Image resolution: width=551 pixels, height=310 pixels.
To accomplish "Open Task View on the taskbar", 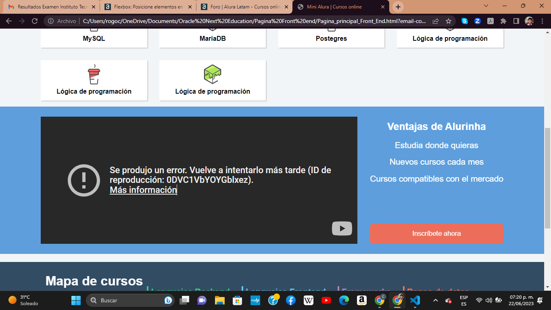I will click(184, 300).
